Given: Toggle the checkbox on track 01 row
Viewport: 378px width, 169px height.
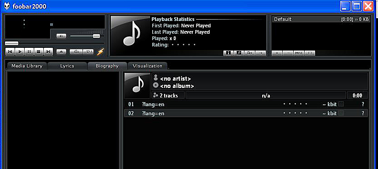Looking at the screenshot, I should [x=341, y=104].
